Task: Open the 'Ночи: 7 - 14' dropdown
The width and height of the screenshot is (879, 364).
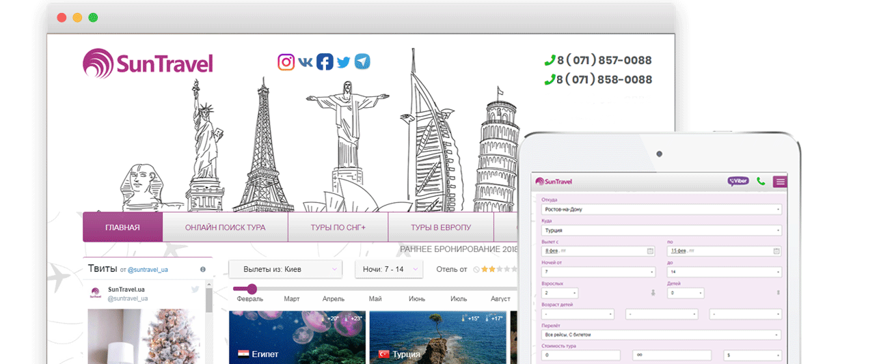Action: (388, 269)
